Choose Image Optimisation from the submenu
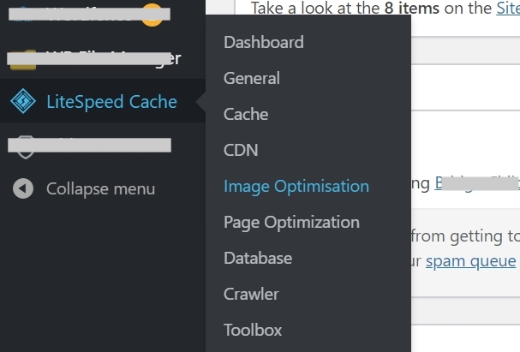This screenshot has width=520, height=352. pyautogui.click(x=296, y=186)
